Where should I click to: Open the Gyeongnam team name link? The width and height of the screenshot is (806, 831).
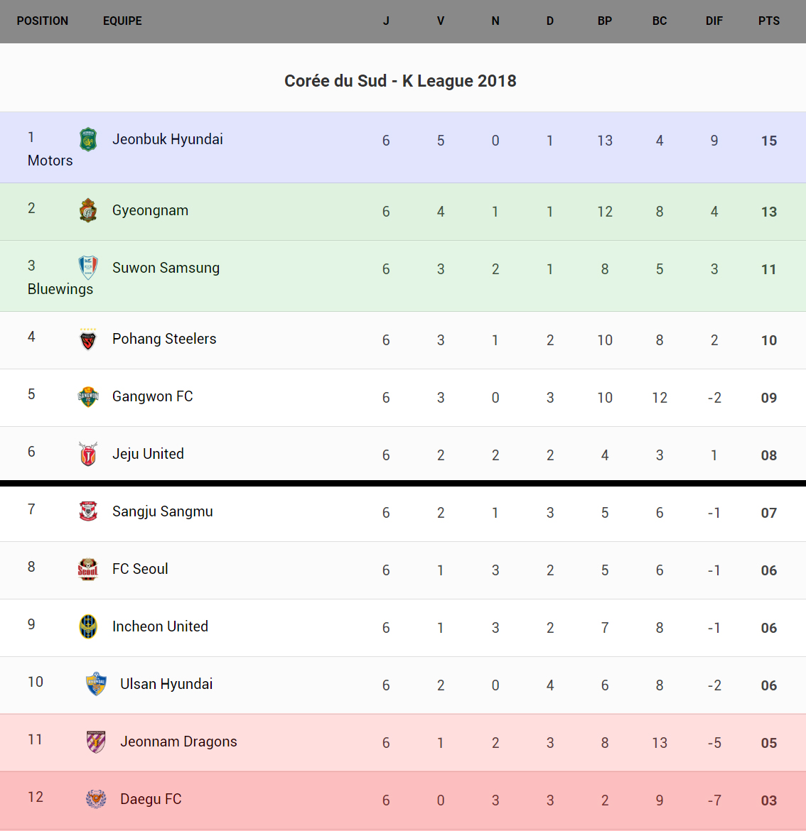(x=150, y=211)
